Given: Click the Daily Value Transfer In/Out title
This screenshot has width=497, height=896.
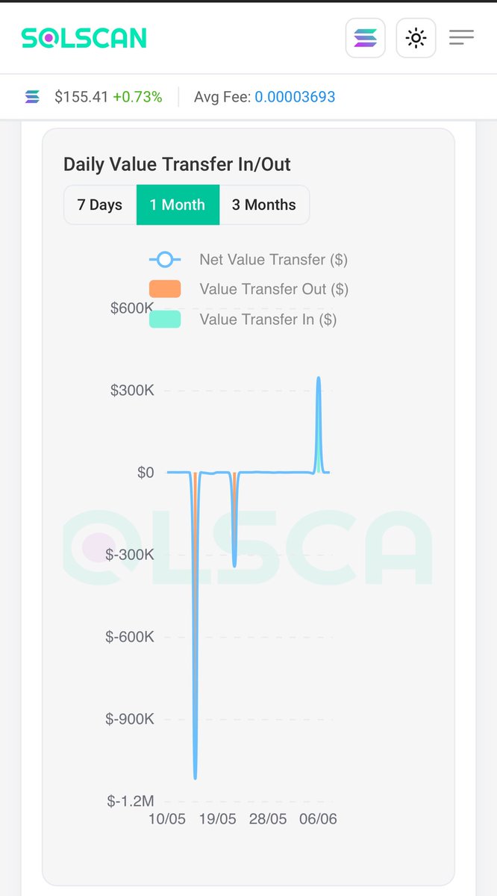Looking at the screenshot, I should coord(177,164).
